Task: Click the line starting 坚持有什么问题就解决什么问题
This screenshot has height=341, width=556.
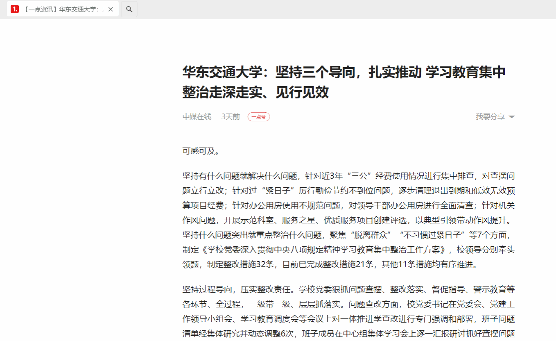Action: (x=348, y=176)
